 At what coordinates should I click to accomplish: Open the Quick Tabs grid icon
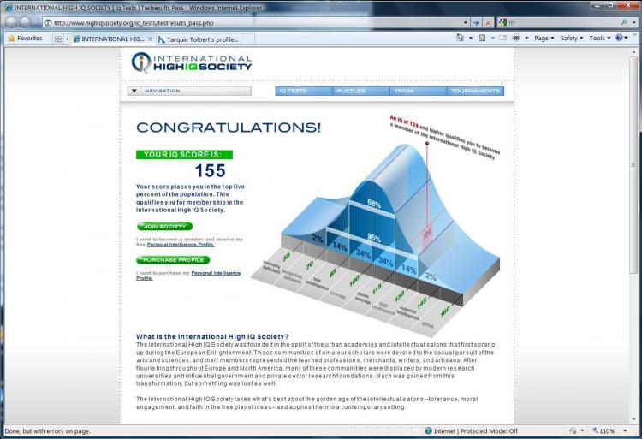point(58,39)
